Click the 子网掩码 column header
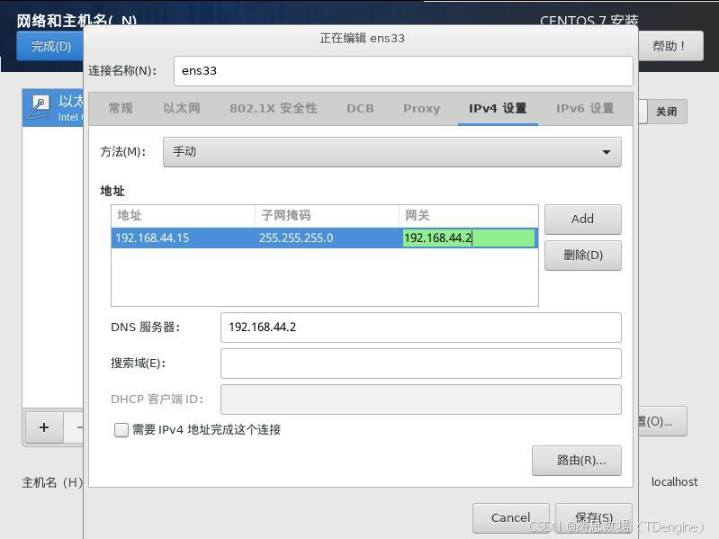The image size is (719, 539). click(x=327, y=215)
